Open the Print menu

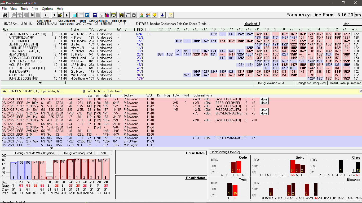click(35, 8)
